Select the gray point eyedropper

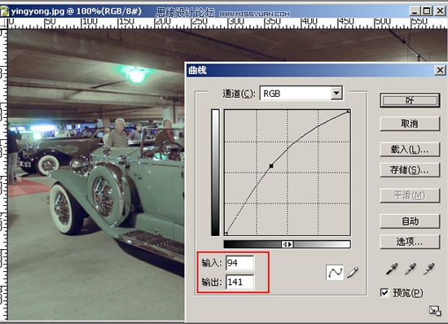[410, 269]
